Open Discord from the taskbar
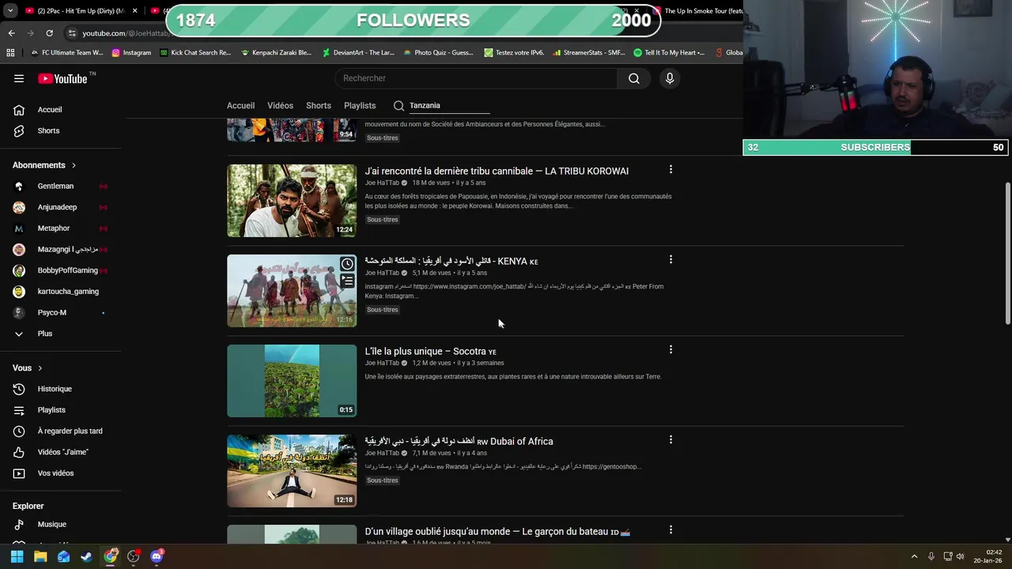Viewport: 1012px width, 569px height. tap(157, 556)
